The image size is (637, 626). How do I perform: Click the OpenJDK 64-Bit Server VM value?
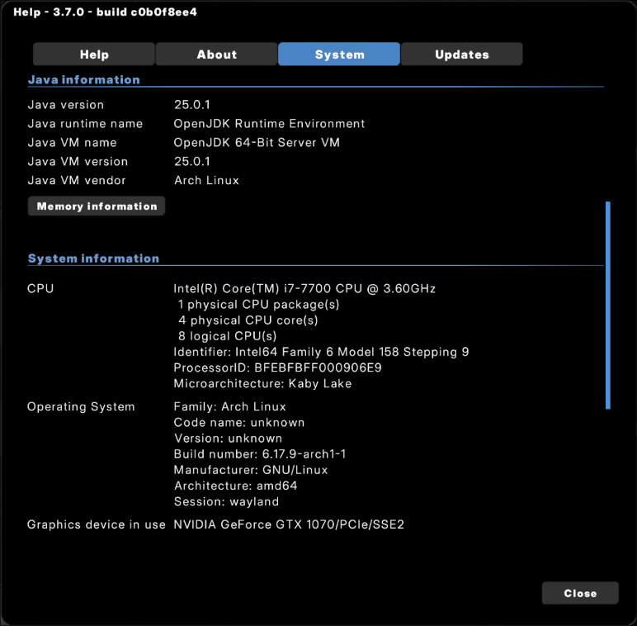click(257, 143)
